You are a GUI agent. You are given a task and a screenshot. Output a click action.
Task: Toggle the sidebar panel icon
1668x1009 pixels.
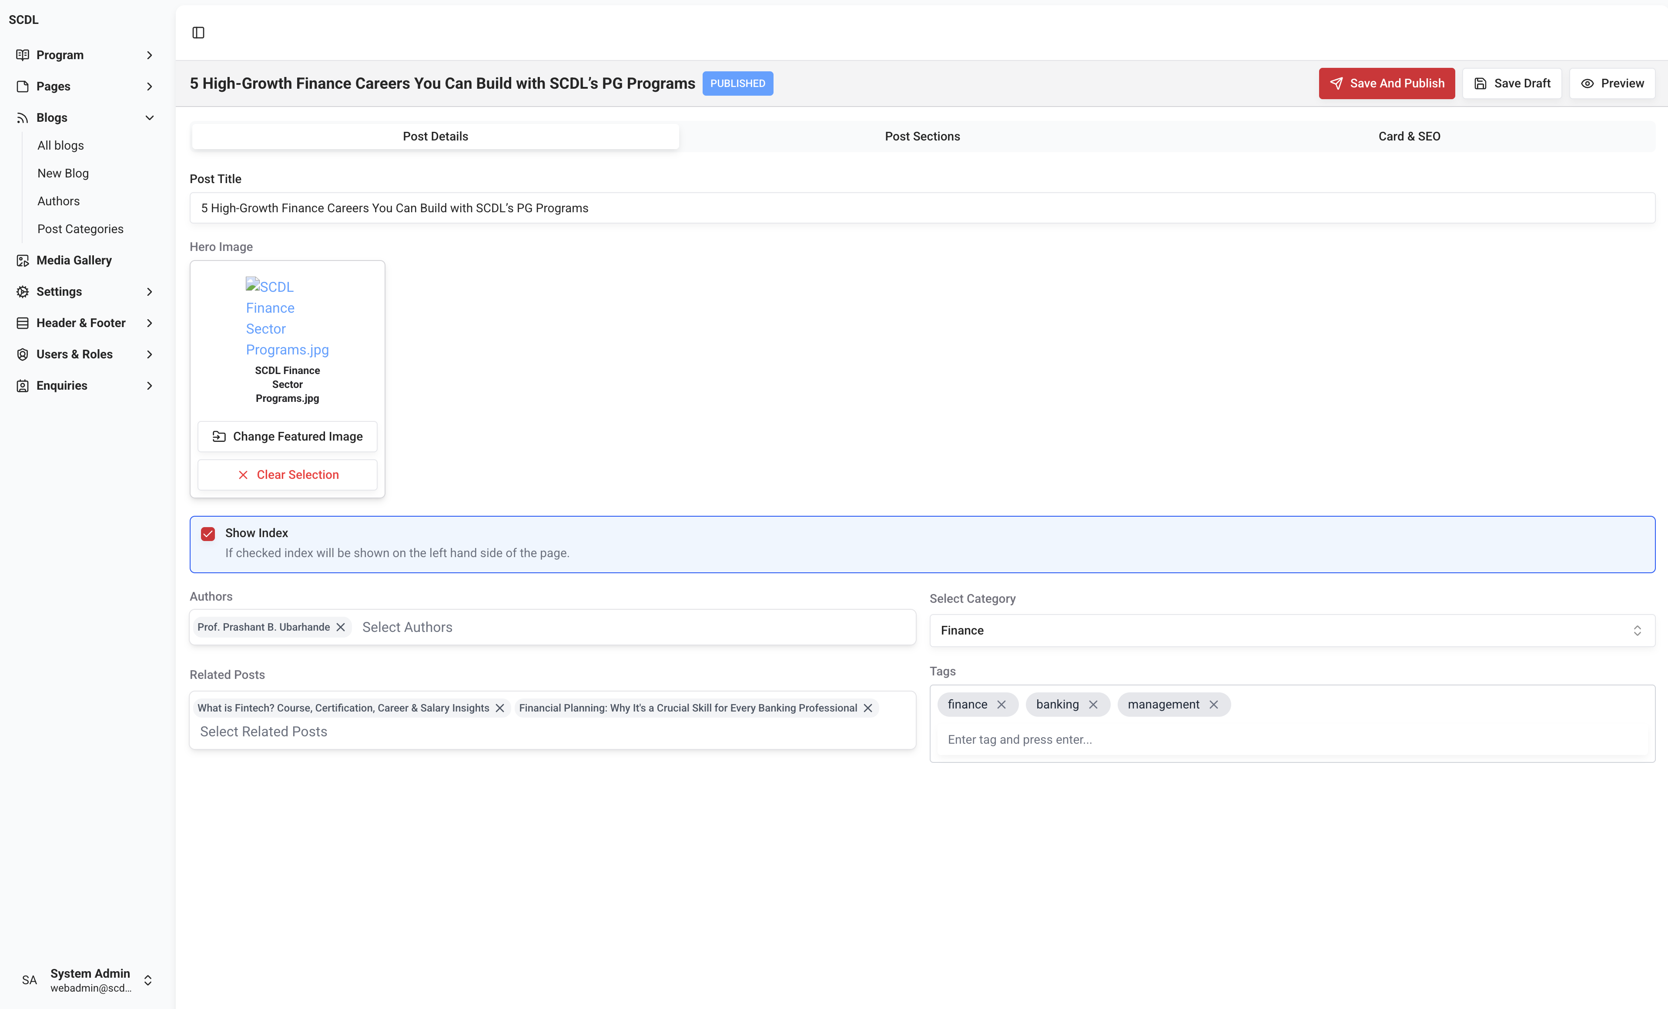198,33
